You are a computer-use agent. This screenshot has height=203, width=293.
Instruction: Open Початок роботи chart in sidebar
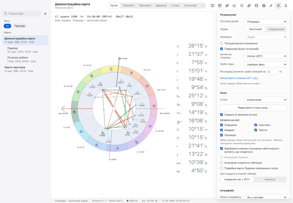pyautogui.click(x=25, y=59)
